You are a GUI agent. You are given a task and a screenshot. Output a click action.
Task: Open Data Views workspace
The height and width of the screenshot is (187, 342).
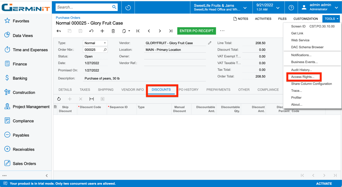click(x=19, y=36)
